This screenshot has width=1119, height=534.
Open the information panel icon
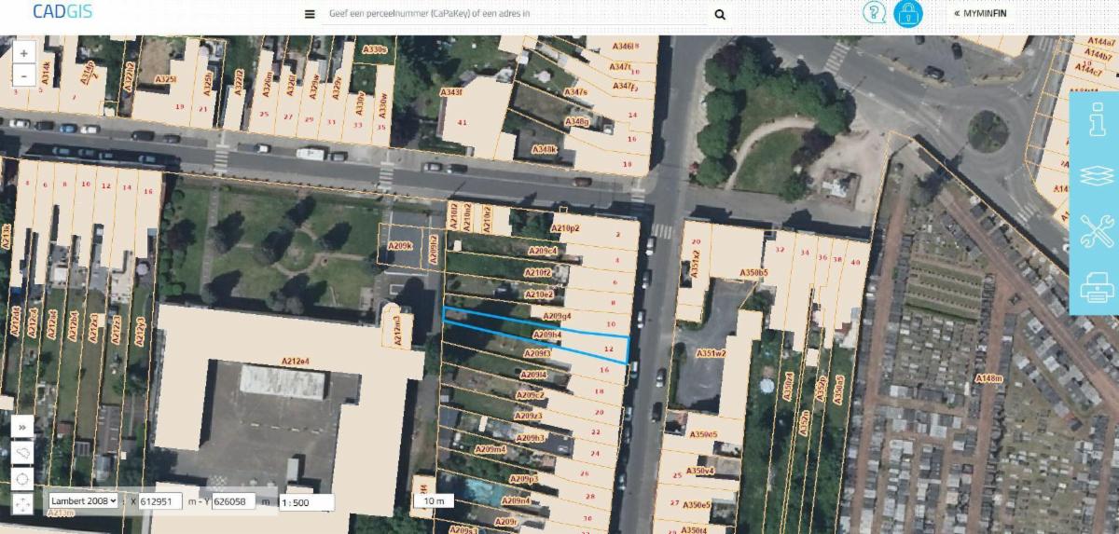coord(1097,120)
